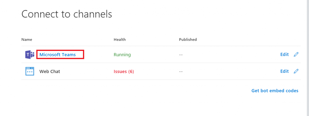Image resolution: width=309 pixels, height=116 pixels.
Task: Click the green Running health status
Action: pos(122,55)
